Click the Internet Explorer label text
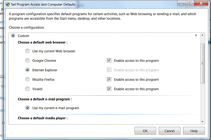211x140 pixels. point(45,70)
